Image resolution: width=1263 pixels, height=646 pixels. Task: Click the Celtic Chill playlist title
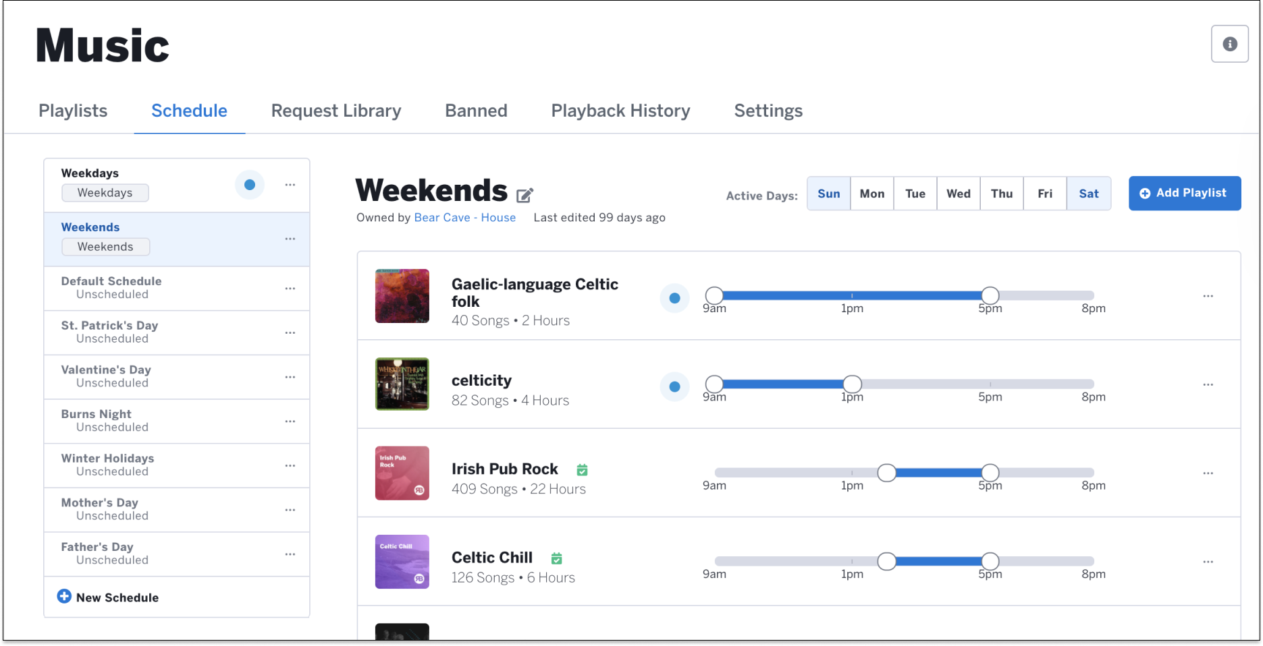click(x=492, y=558)
